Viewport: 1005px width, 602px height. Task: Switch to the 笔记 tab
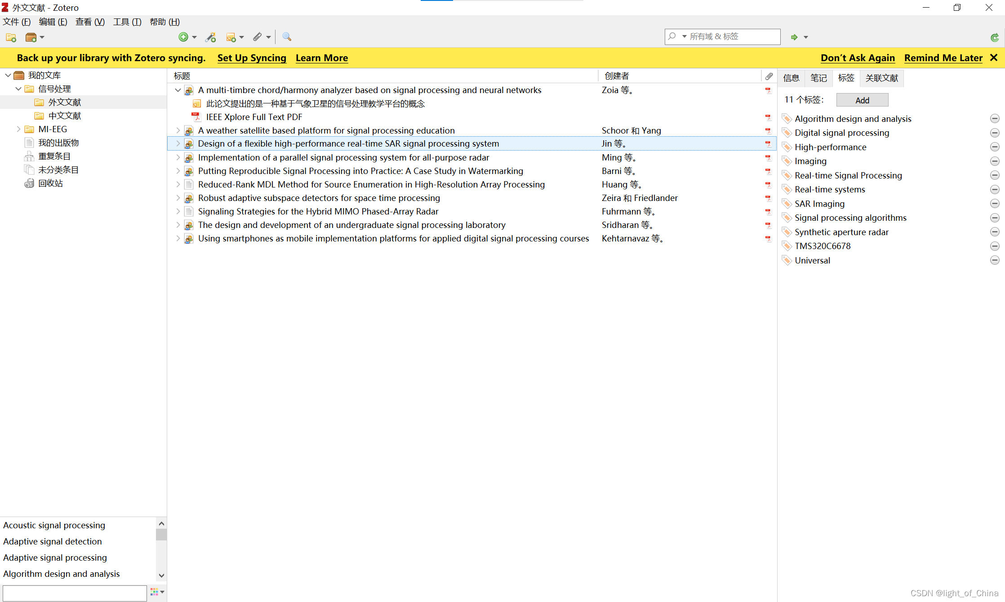tap(818, 78)
